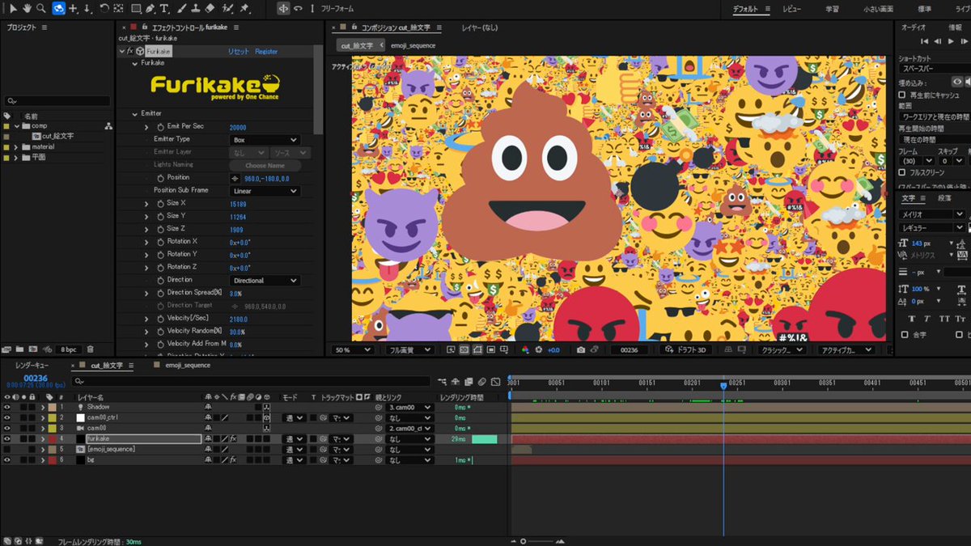971x546 pixels.
Task: Click the Register link
Action: (x=266, y=51)
